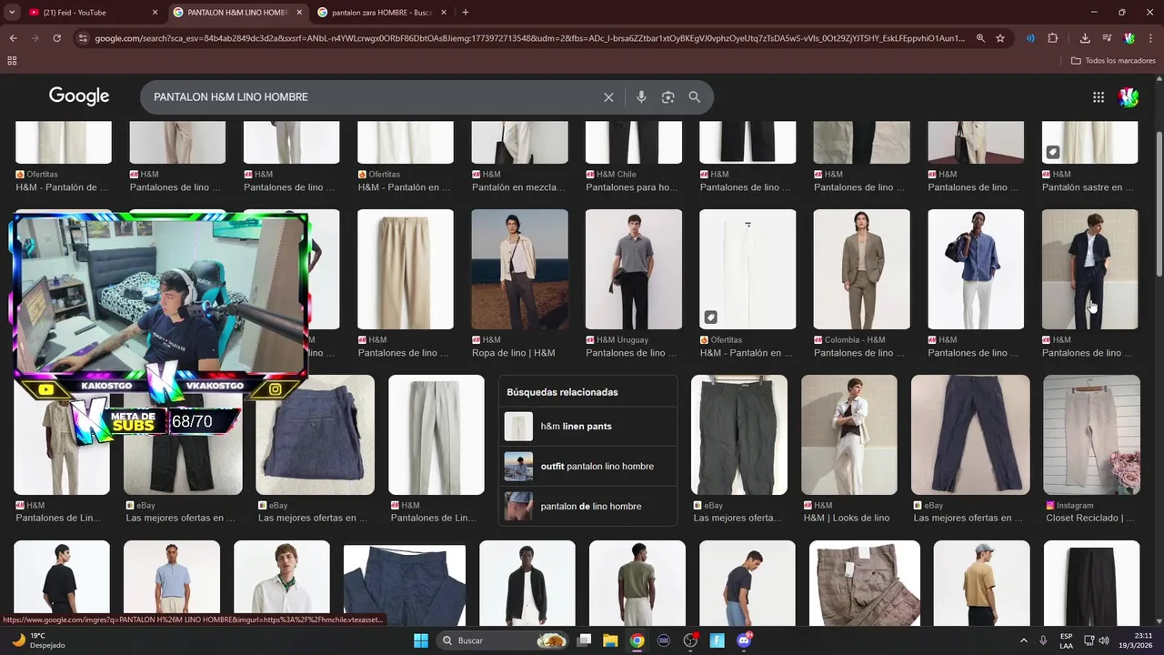The image size is (1164, 655).
Task: Open the Colombia - H&M suit image result
Action: [861, 269]
